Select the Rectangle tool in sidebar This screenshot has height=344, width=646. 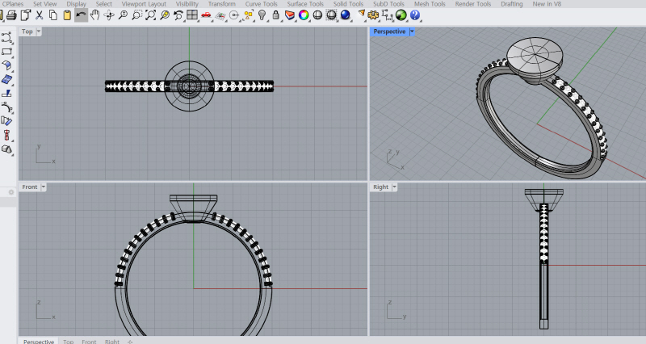6,52
